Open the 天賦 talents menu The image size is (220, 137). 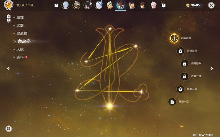20,49
